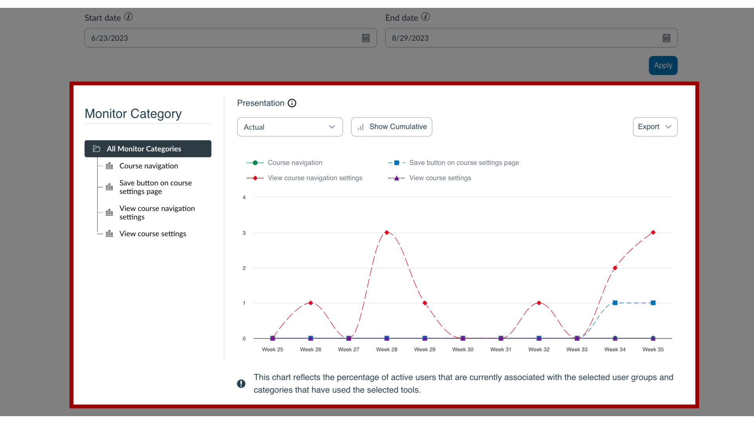
Task: Select the Actual presentation dropdown
Action: (x=289, y=127)
